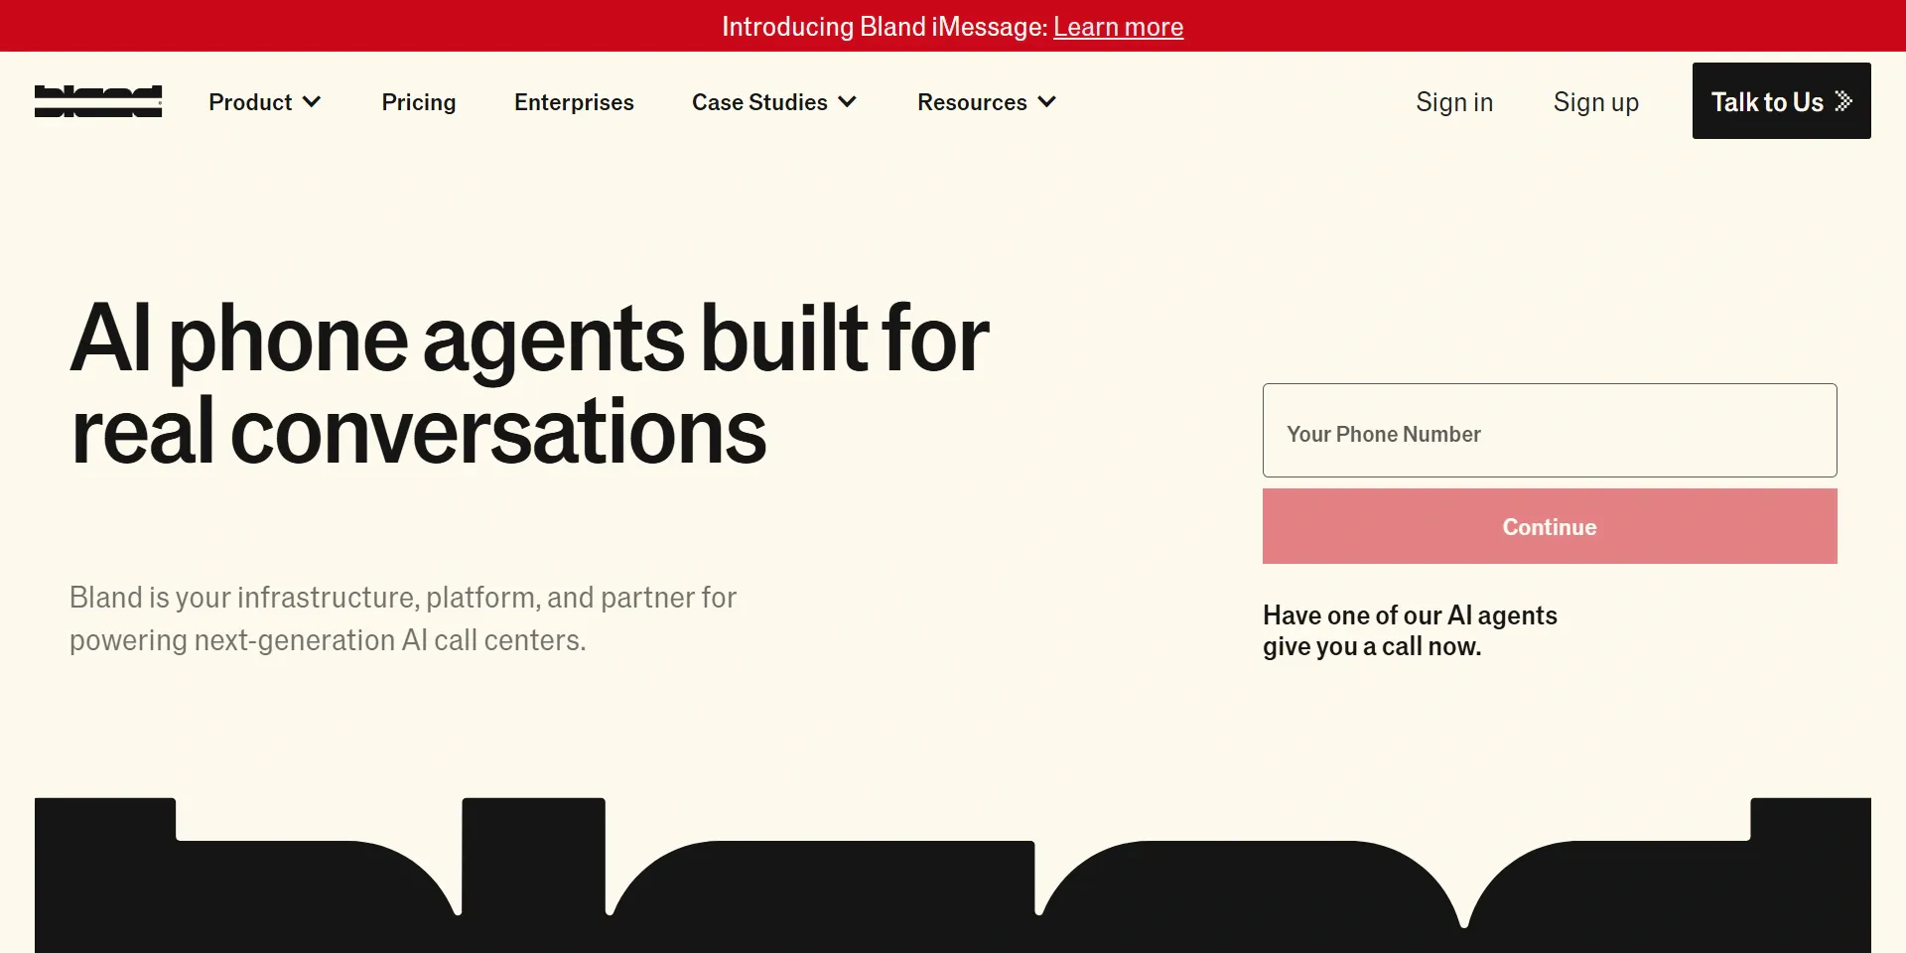The height and width of the screenshot is (953, 1906).
Task: Go to the Enterprises page
Action: pyautogui.click(x=574, y=102)
